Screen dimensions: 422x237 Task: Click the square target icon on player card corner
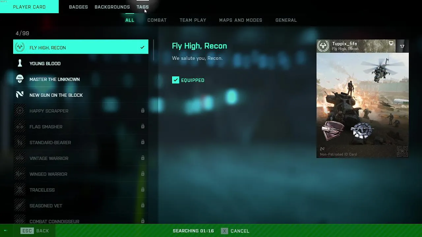click(402, 151)
